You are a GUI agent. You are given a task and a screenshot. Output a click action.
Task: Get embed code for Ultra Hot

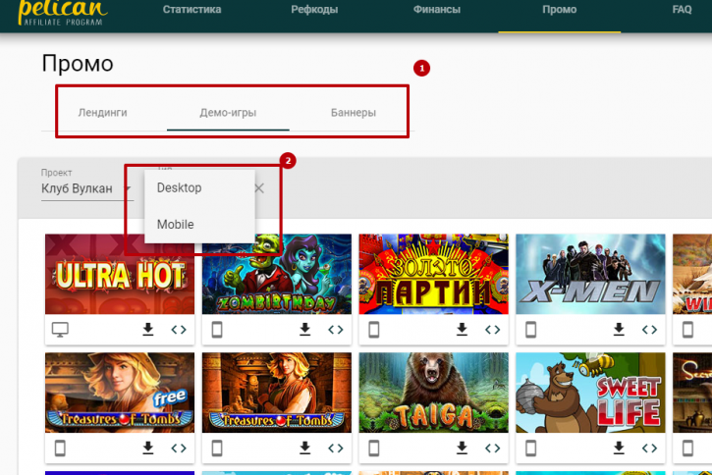click(179, 330)
